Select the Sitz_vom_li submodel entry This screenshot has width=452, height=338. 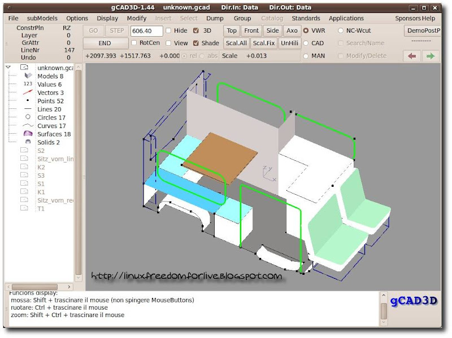[55, 159]
